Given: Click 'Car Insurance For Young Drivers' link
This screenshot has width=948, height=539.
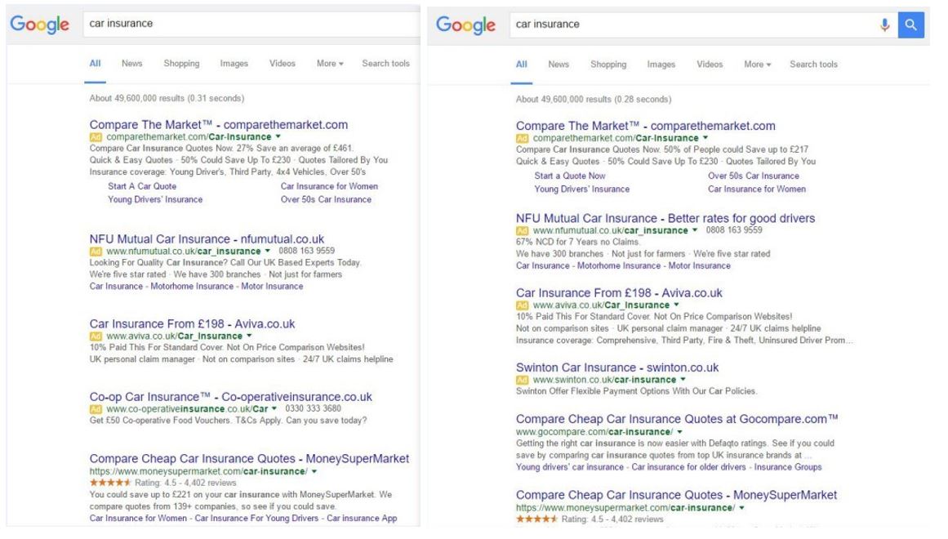Looking at the screenshot, I should (x=256, y=518).
